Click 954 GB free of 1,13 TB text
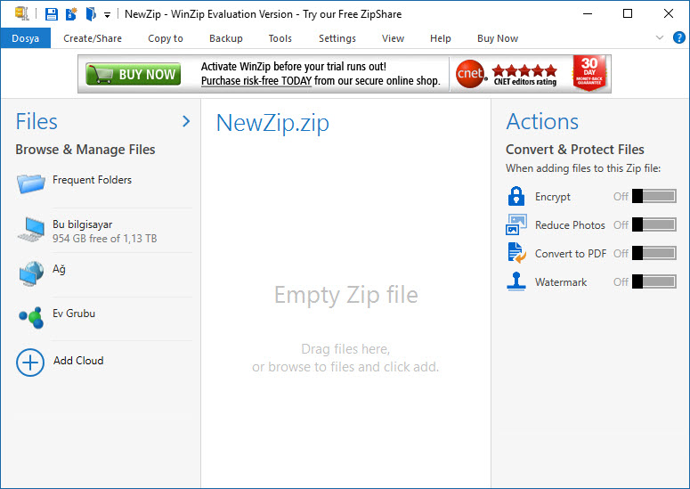This screenshot has width=690, height=489. pyautogui.click(x=105, y=239)
